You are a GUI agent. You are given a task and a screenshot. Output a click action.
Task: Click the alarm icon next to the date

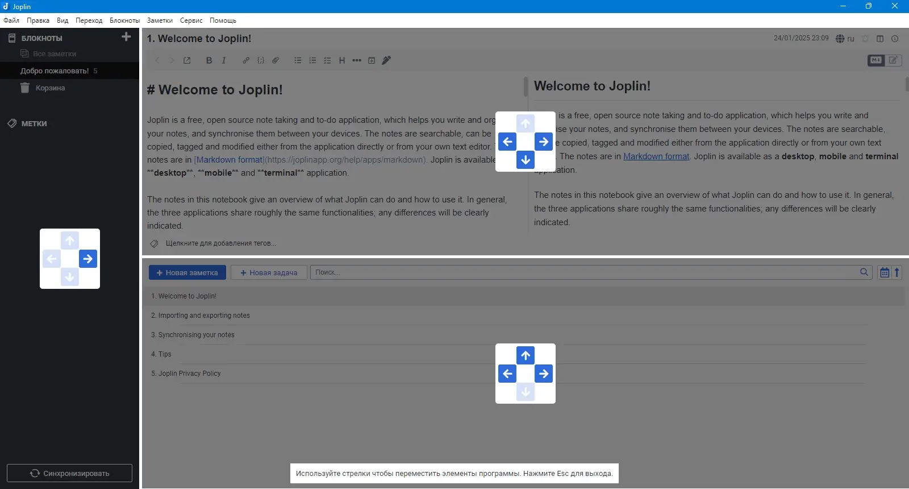point(865,39)
